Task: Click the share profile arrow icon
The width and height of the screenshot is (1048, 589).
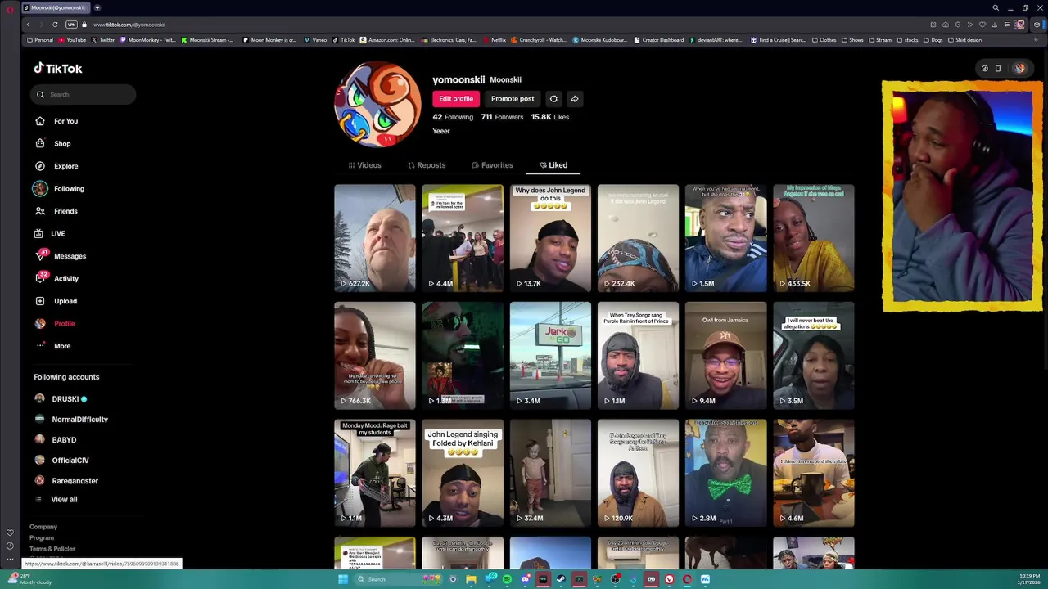Action: tap(575, 99)
